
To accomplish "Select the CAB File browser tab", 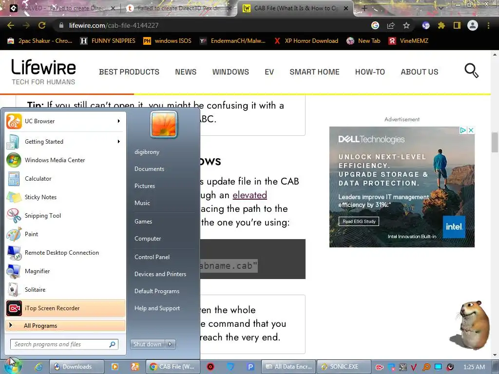I will coord(295,8).
